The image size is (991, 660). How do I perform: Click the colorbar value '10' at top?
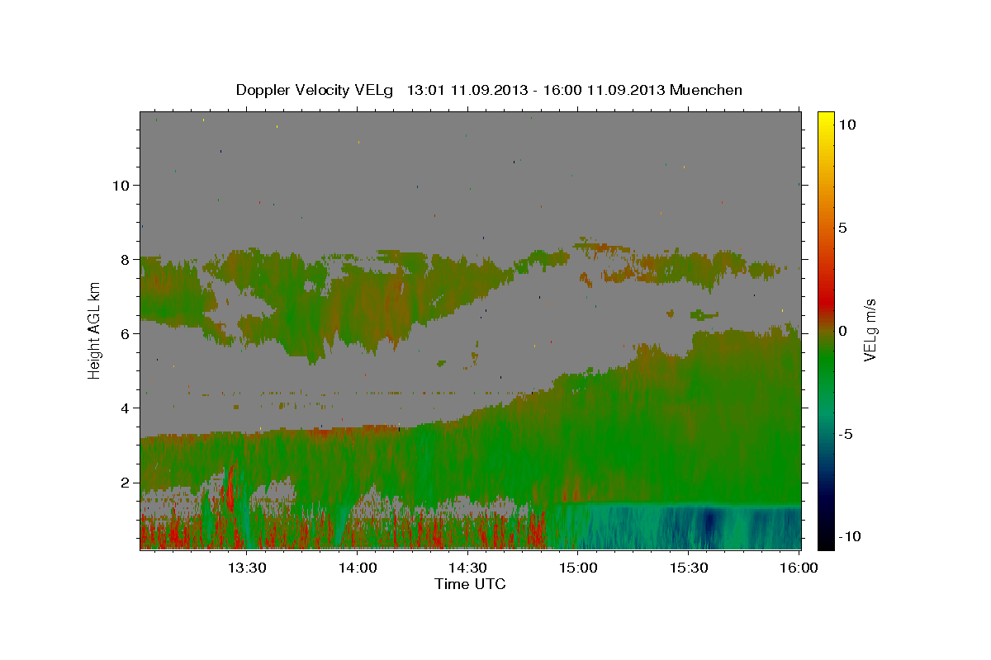848,125
